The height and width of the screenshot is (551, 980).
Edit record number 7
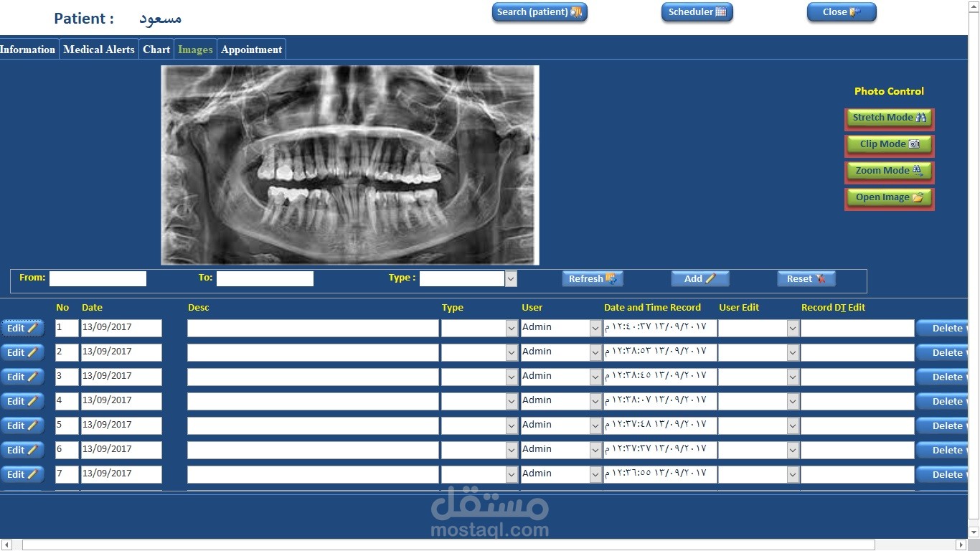(22, 474)
